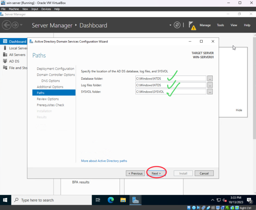
Task: Click the Server Manager refresh icon
Action: (177, 25)
